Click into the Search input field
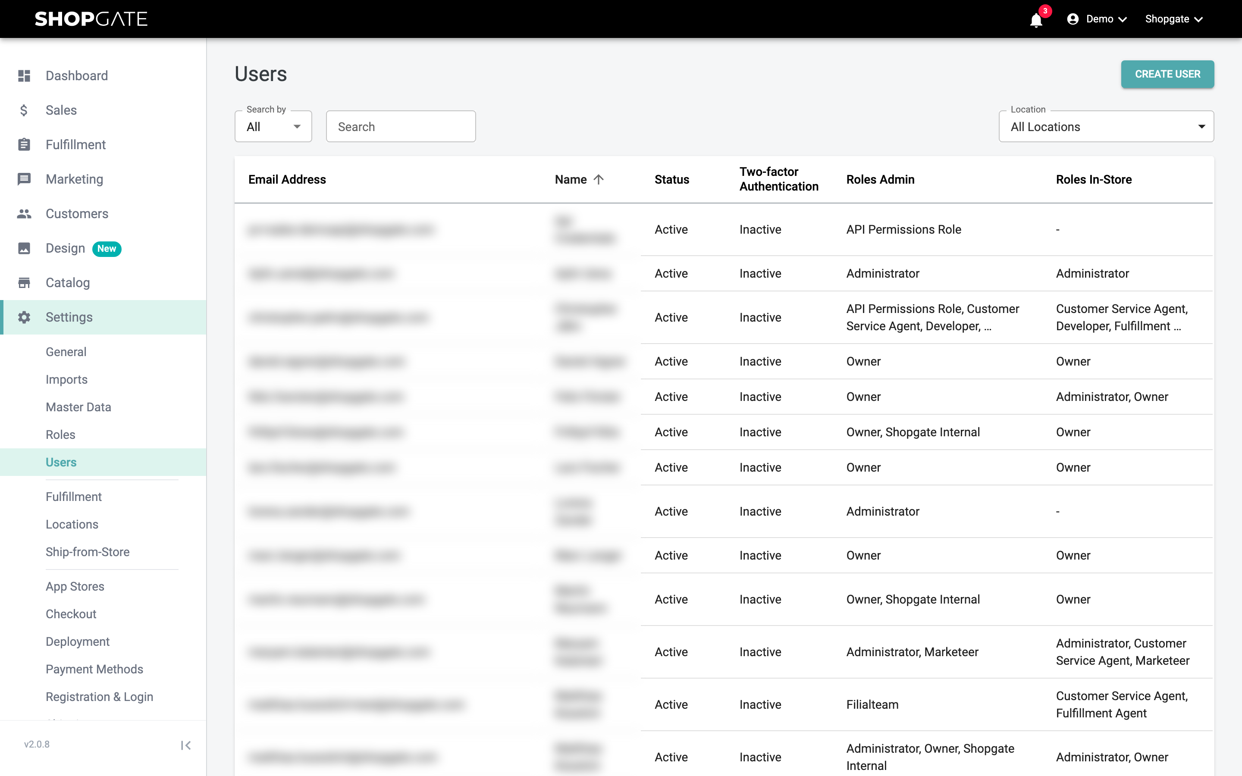This screenshot has width=1242, height=776. 400,126
